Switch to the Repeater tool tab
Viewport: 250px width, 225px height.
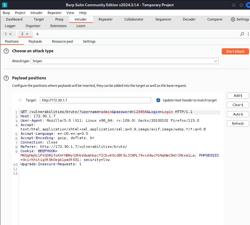[105, 19]
